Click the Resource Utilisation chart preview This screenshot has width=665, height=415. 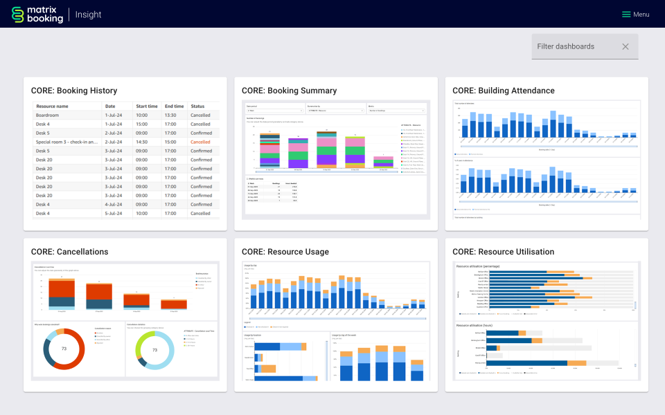(546, 321)
